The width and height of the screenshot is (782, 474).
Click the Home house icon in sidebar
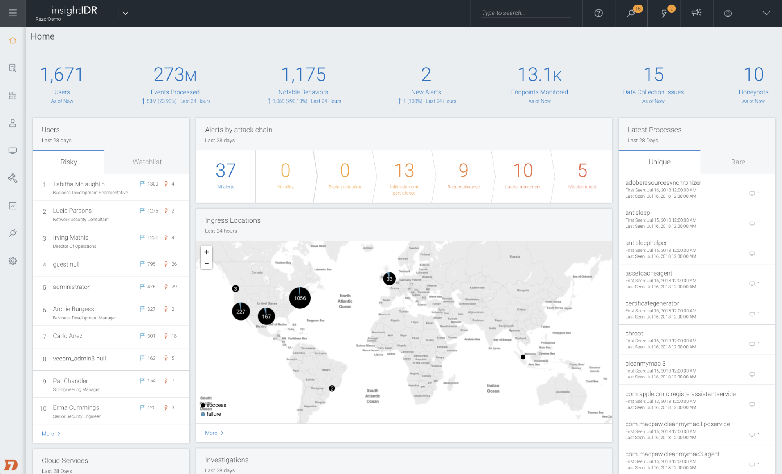pyautogui.click(x=13, y=40)
